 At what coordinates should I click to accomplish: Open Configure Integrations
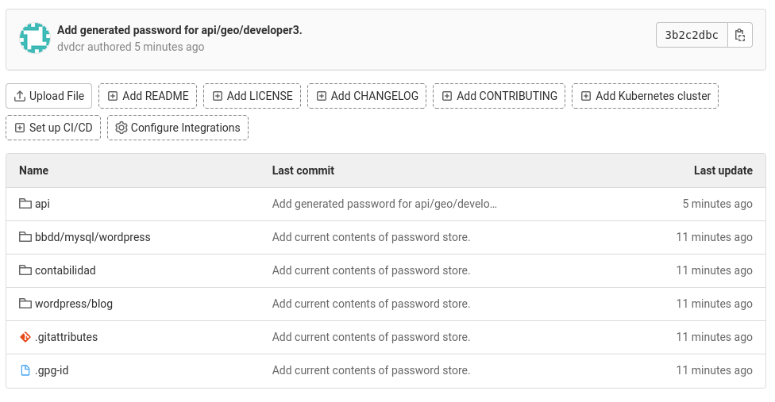(178, 128)
